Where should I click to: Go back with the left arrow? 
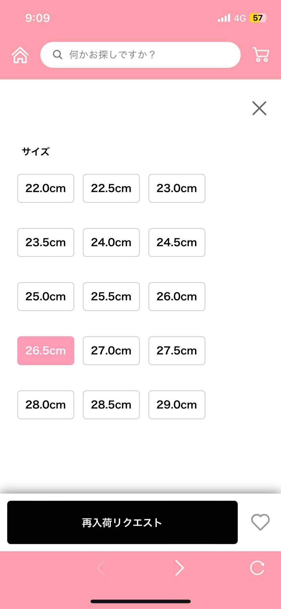(101, 568)
